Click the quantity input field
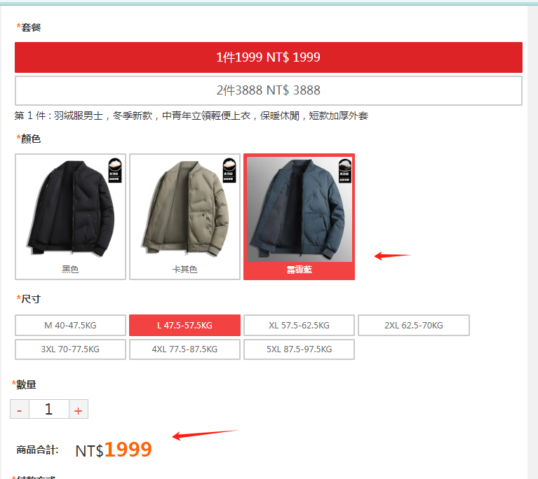The height and width of the screenshot is (479, 538). (49, 409)
